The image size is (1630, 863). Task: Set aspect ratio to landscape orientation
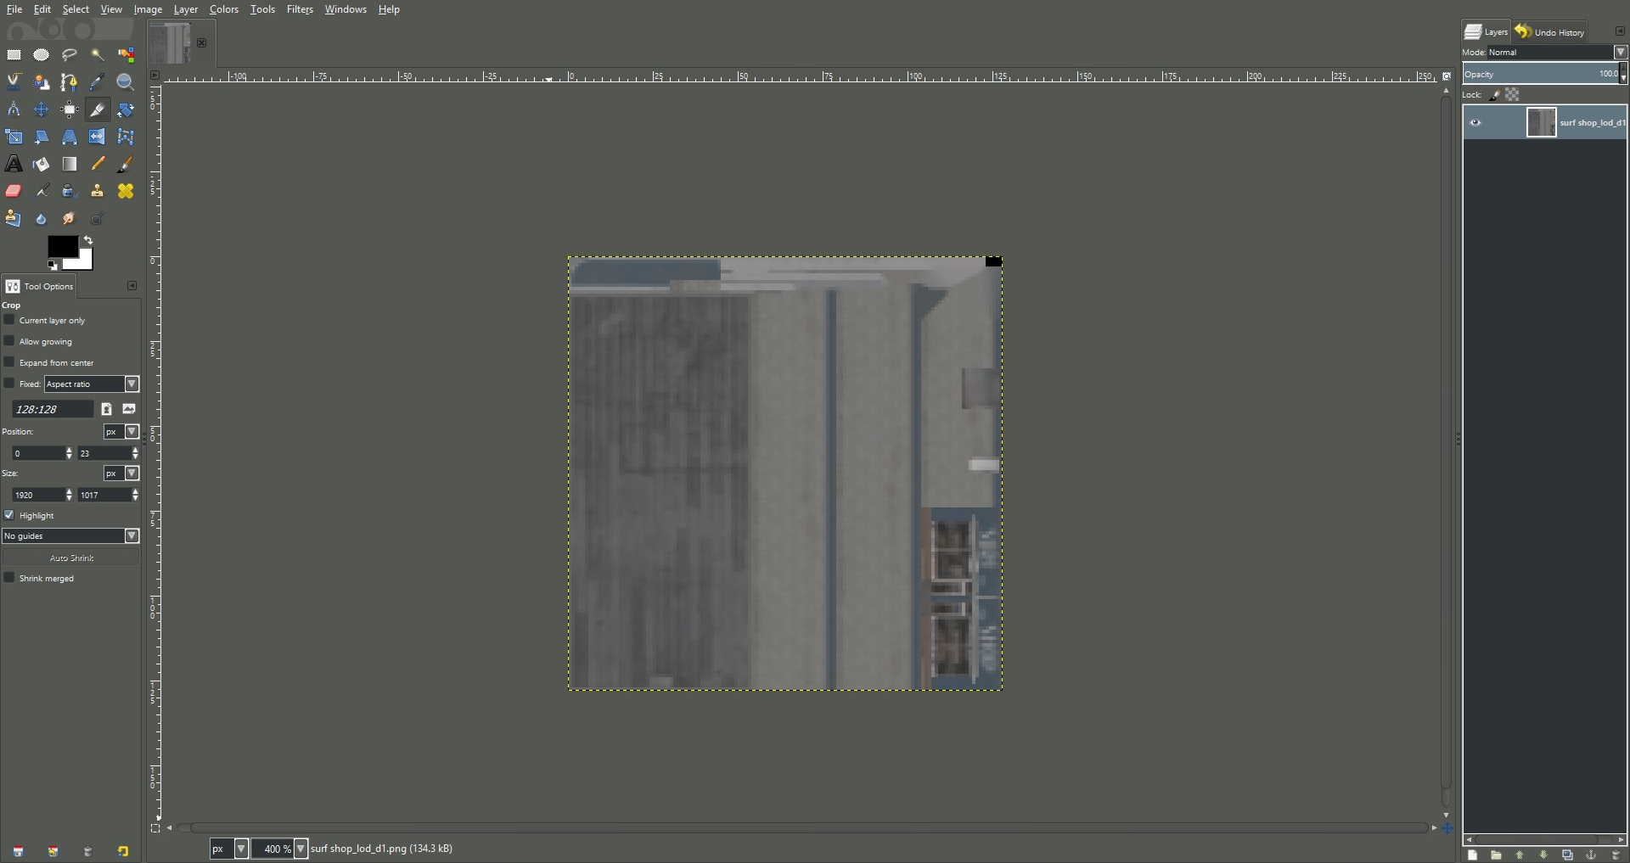point(129,409)
